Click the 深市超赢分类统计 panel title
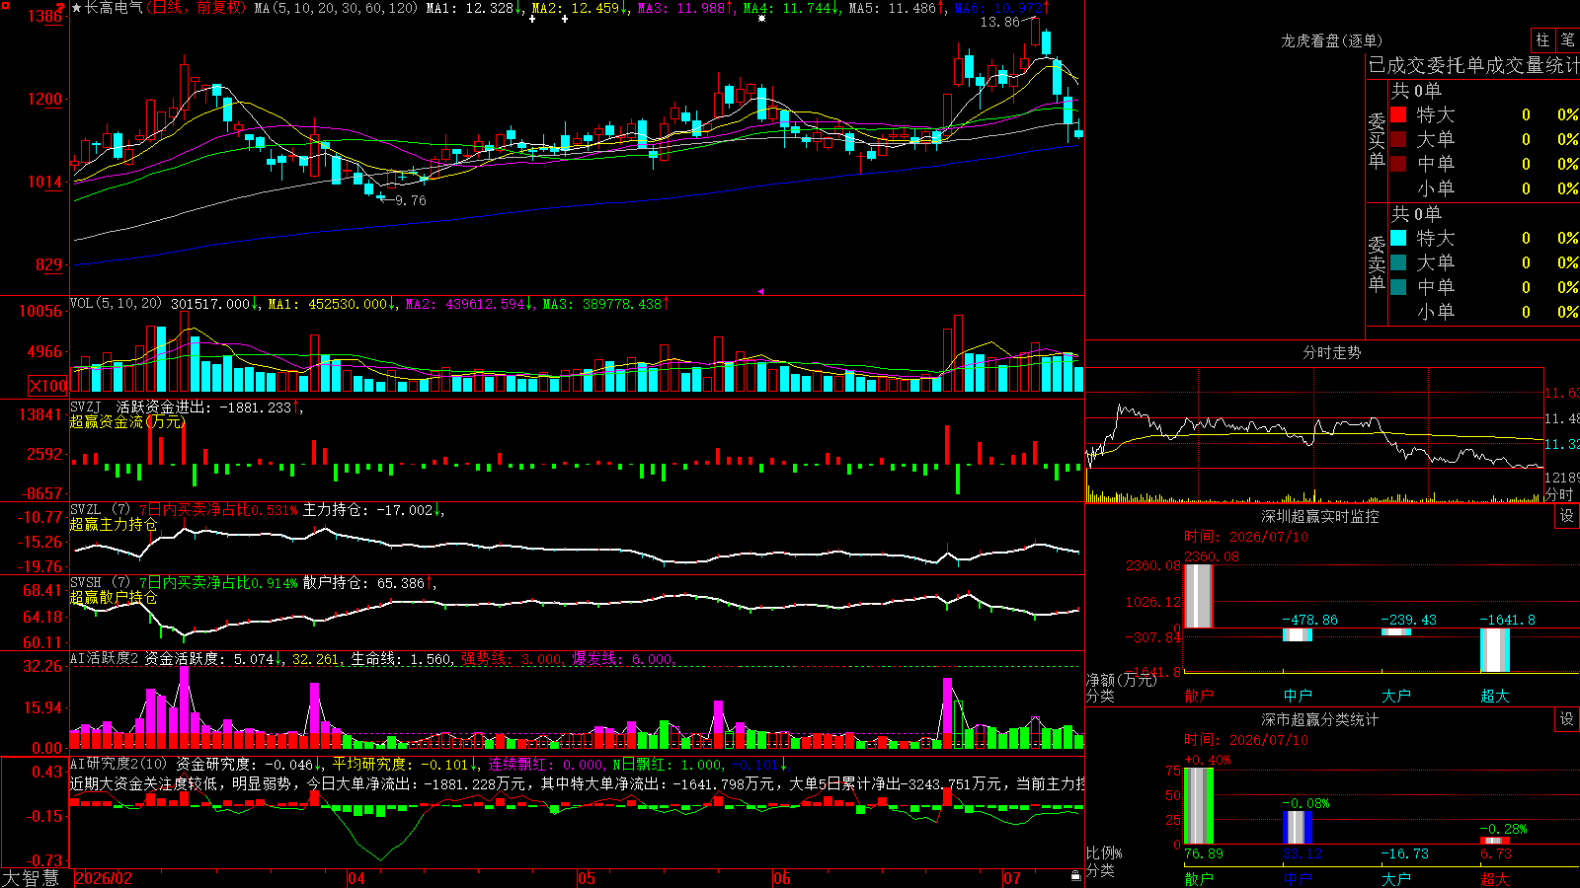1580x888 pixels. click(x=1320, y=719)
